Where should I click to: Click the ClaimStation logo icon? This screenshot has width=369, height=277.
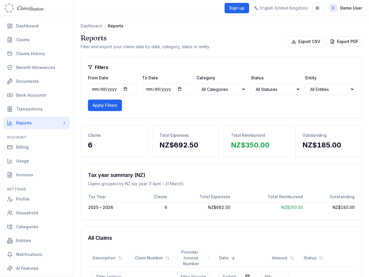[9, 8]
